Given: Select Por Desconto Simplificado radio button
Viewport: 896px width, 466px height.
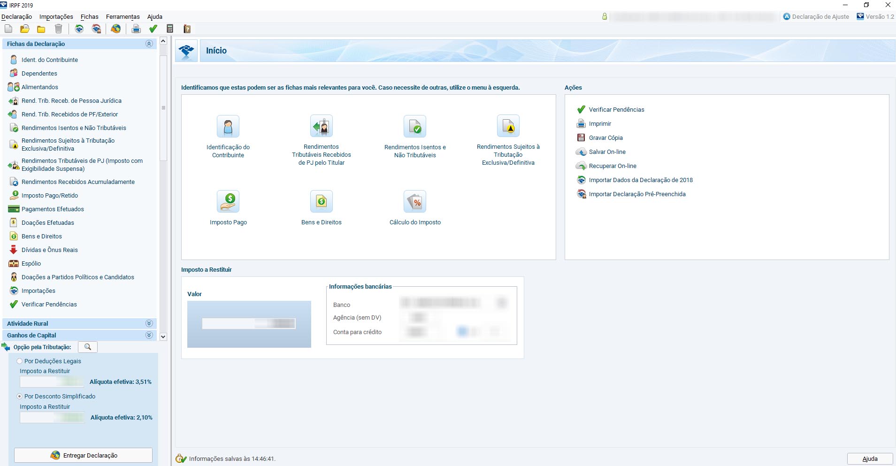Looking at the screenshot, I should point(20,397).
